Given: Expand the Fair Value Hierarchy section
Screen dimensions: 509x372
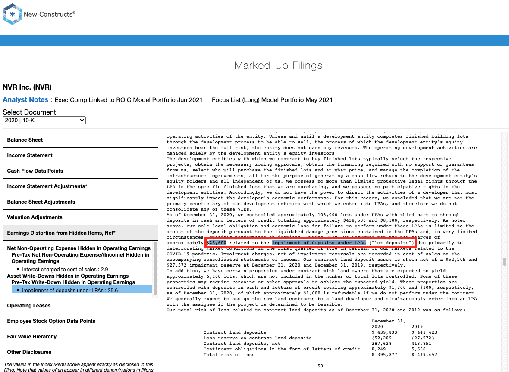Looking at the screenshot, I should pos(81,337).
